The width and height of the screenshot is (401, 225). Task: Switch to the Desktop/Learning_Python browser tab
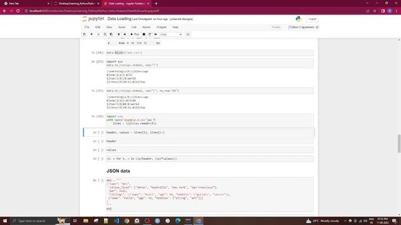click(76, 4)
